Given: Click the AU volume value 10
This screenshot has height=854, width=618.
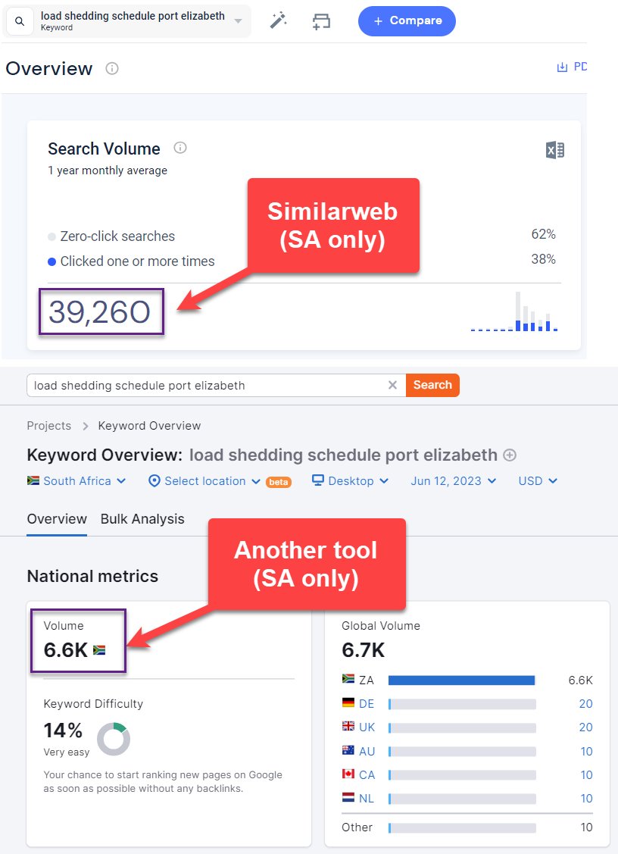Looking at the screenshot, I should (586, 751).
